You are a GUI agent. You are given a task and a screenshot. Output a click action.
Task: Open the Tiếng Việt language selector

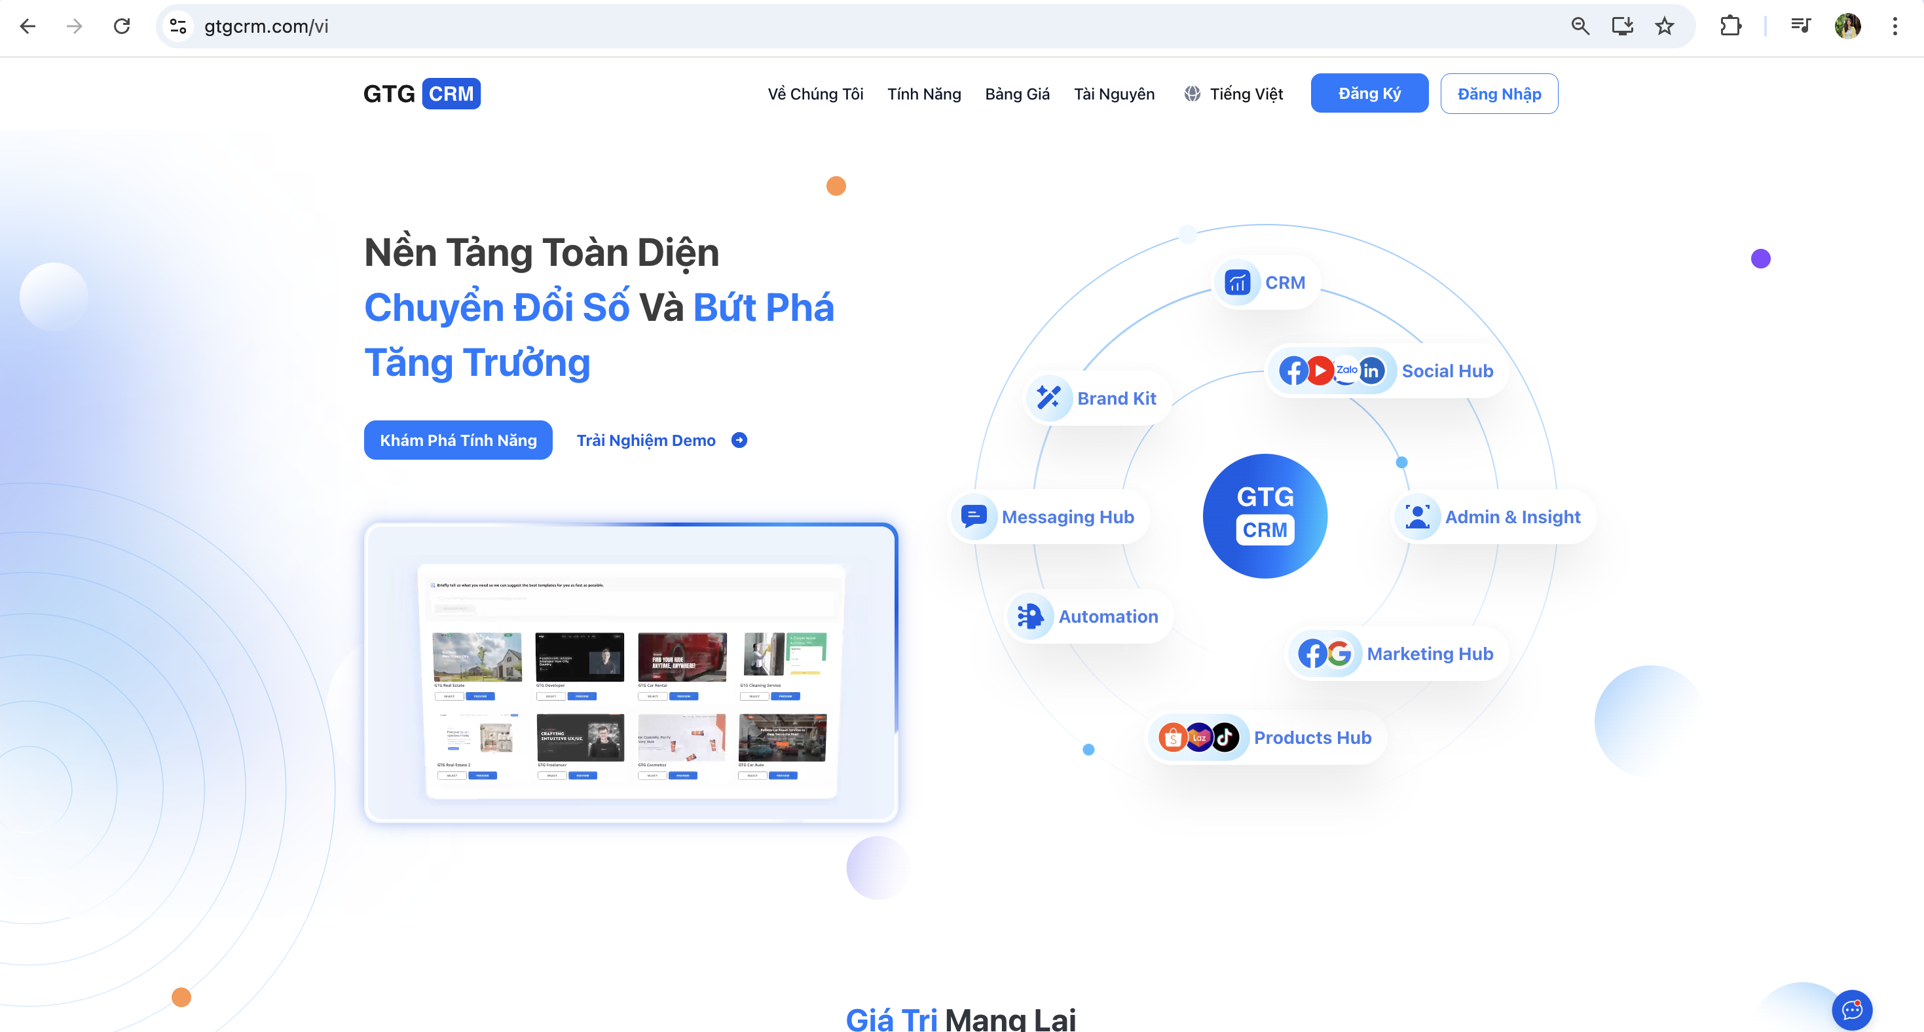[1233, 94]
